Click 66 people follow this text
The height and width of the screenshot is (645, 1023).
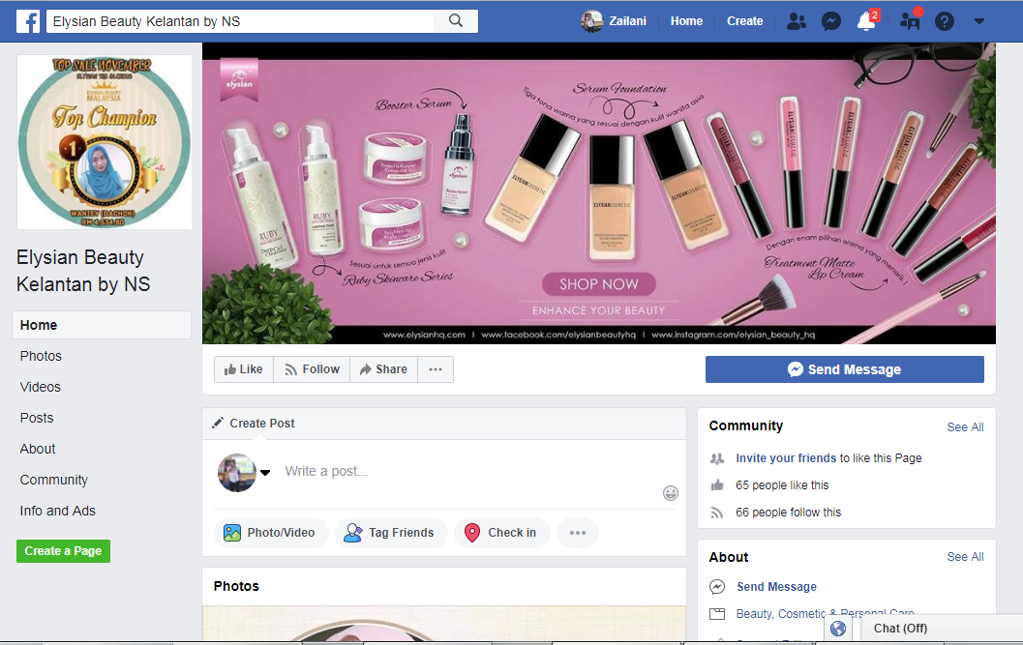pyautogui.click(x=788, y=513)
